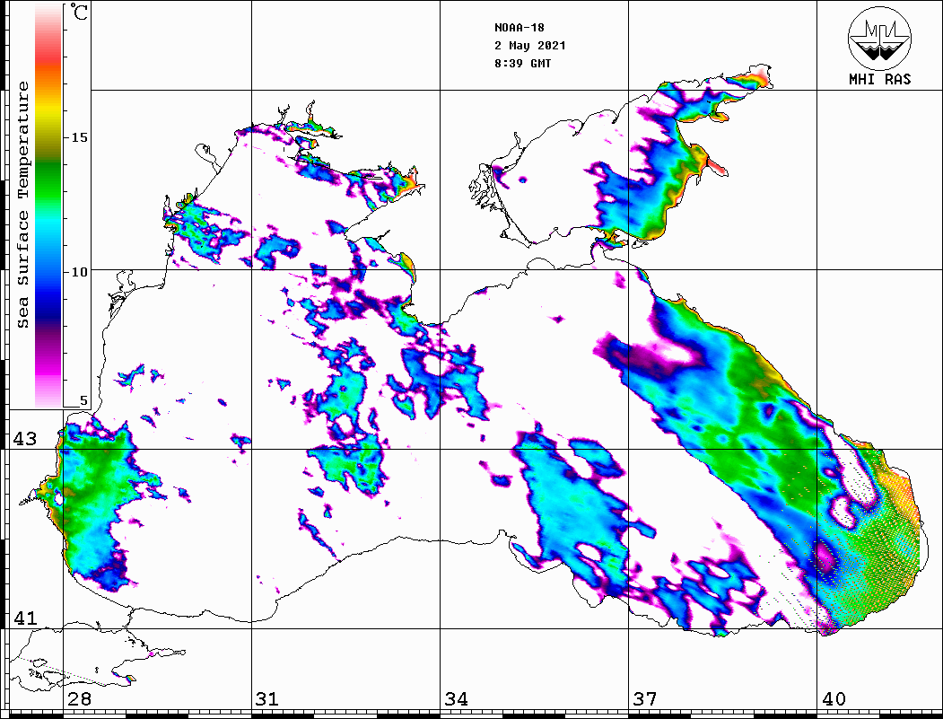Click the latitude label "41"
This screenshot has height=719, width=943.
25,618
